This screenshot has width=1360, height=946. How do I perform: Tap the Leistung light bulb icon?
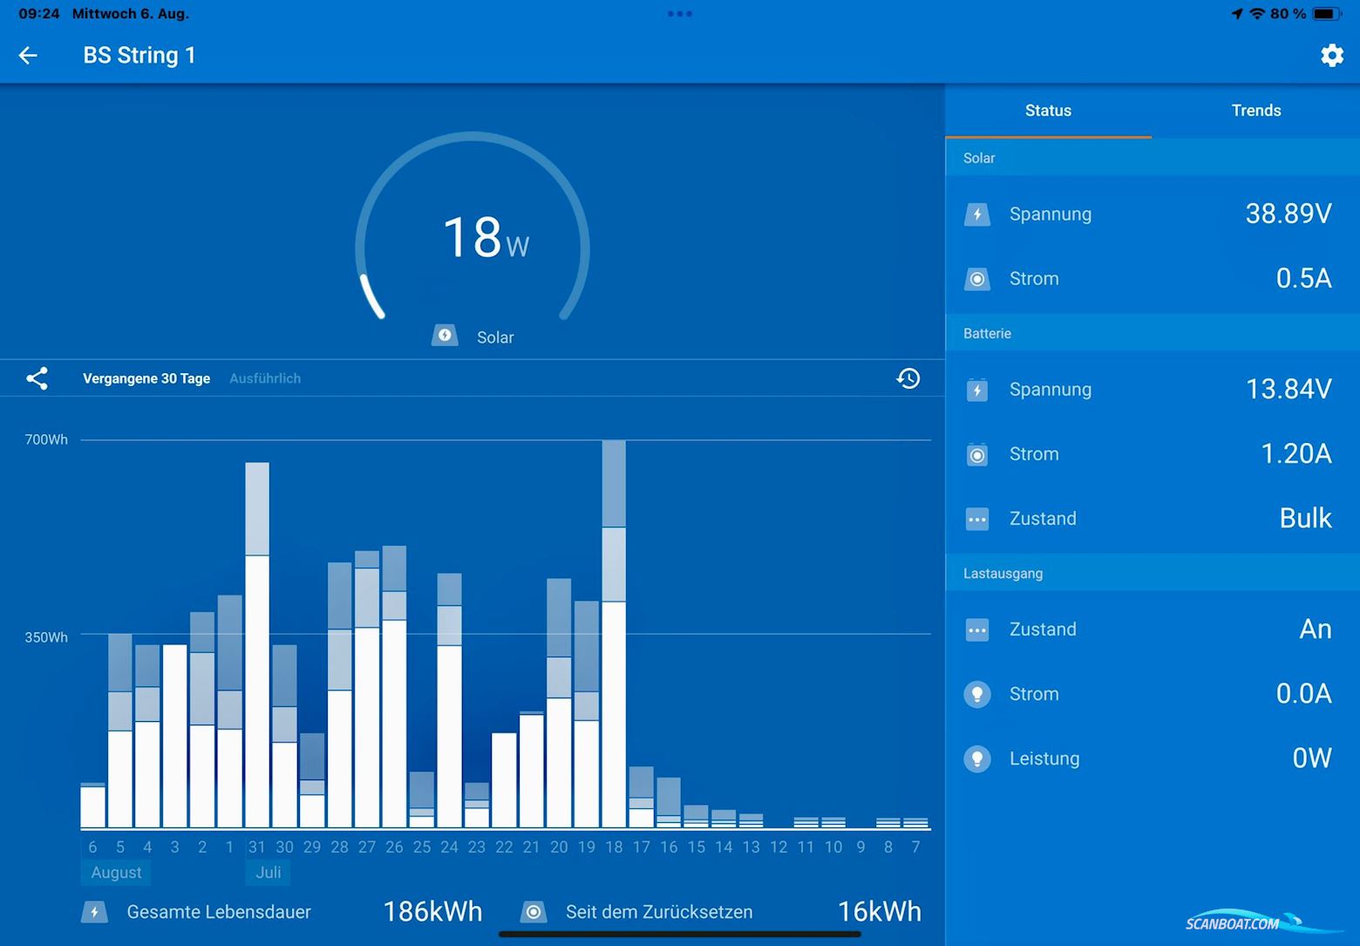click(x=977, y=759)
